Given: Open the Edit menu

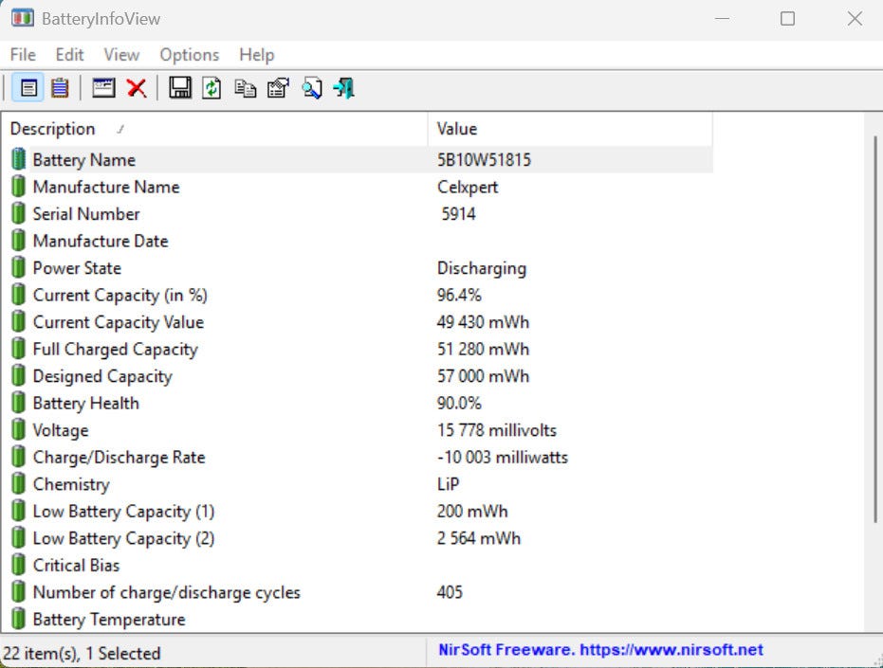Looking at the screenshot, I should pos(69,55).
